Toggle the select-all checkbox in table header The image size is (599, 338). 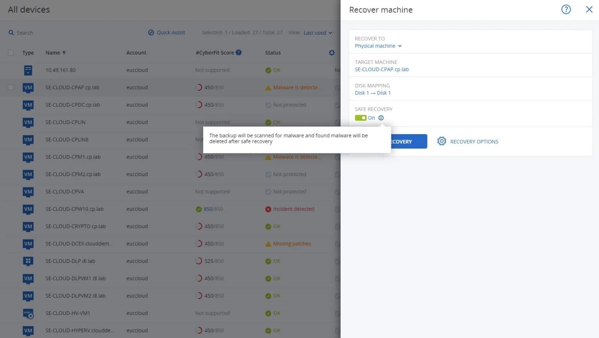11,53
